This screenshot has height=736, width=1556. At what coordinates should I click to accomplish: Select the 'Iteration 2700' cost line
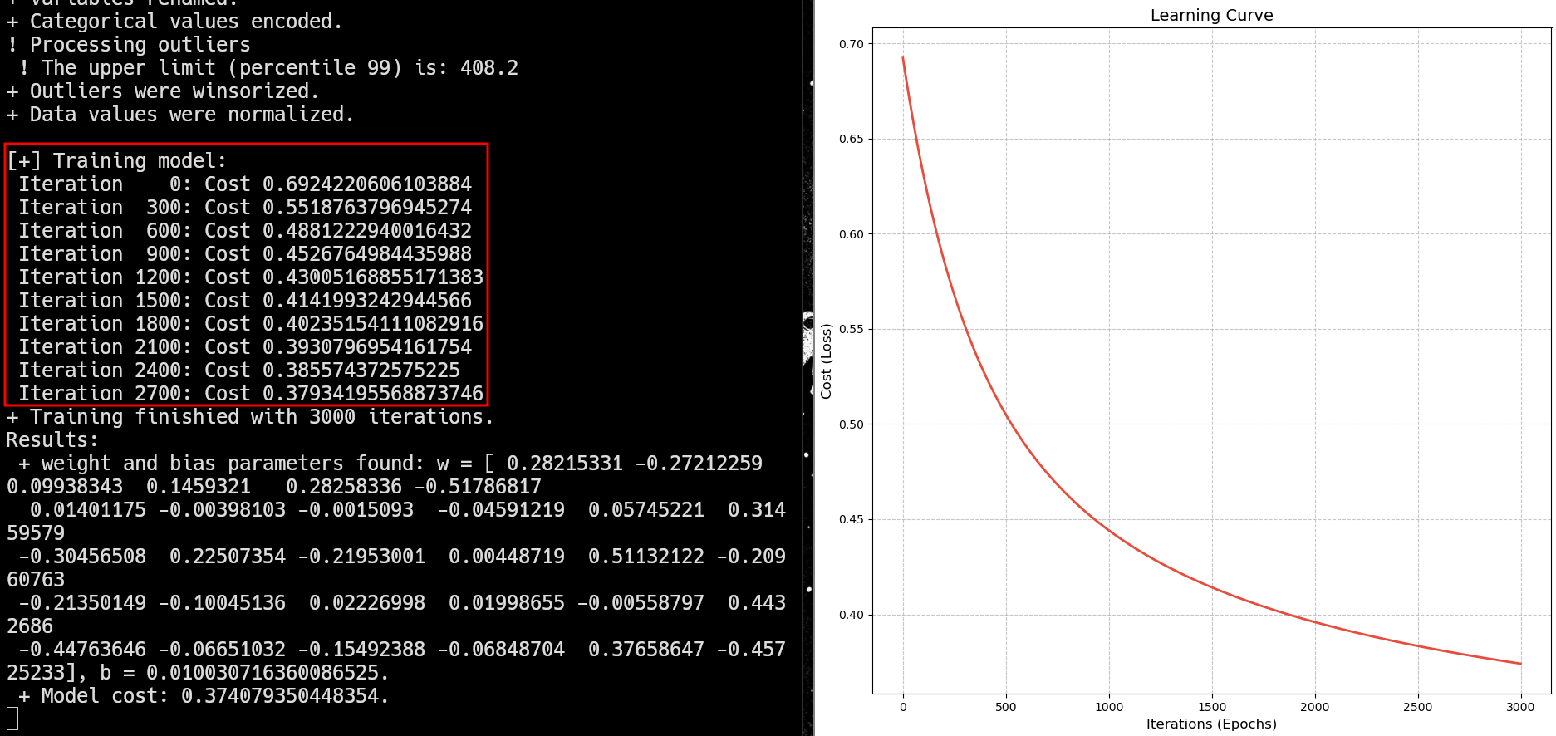pyautogui.click(x=251, y=394)
